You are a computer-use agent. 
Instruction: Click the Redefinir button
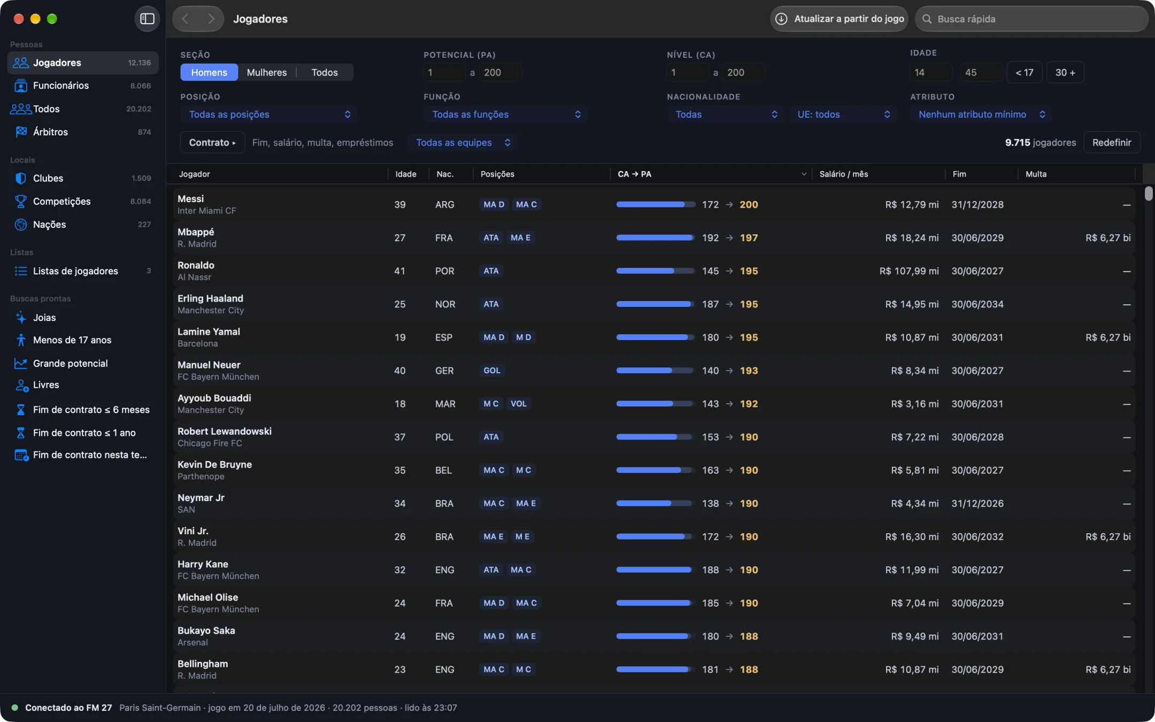click(x=1112, y=142)
